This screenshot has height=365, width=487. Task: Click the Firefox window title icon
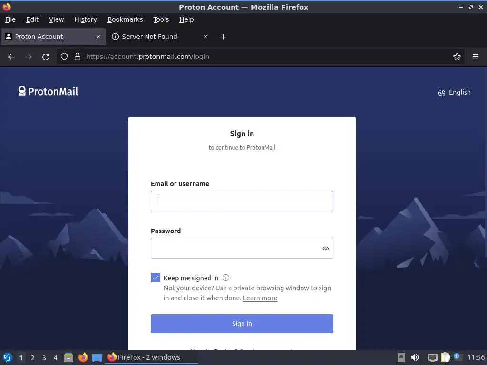[7, 7]
